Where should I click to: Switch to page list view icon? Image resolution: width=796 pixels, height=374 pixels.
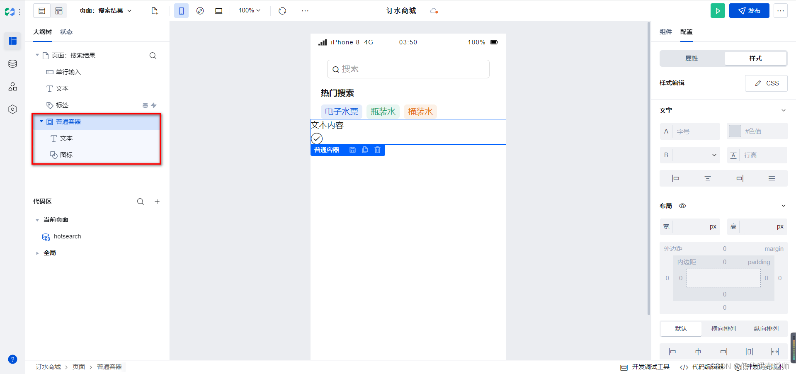42,11
